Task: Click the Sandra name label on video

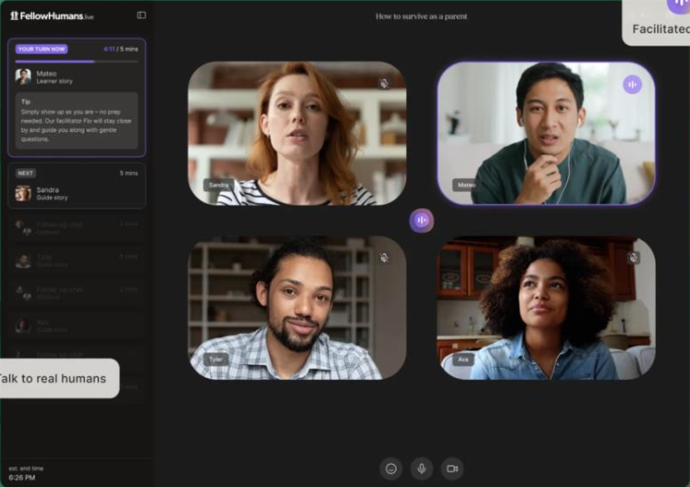Action: click(219, 185)
